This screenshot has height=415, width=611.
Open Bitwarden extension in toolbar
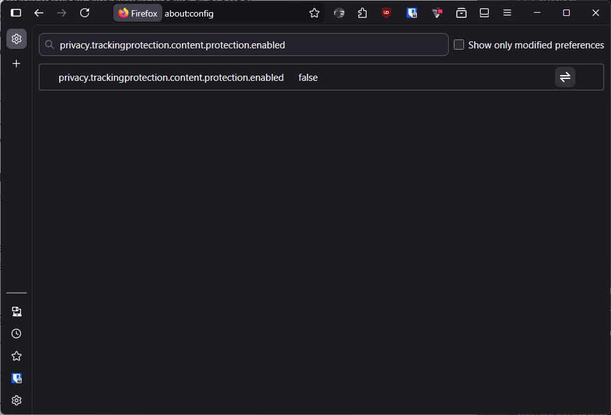[x=412, y=13]
